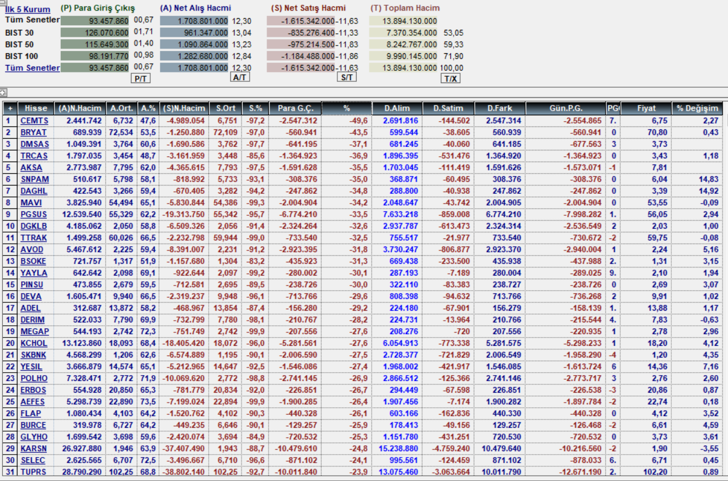Sort by the Para G.Ç. column header

point(295,108)
